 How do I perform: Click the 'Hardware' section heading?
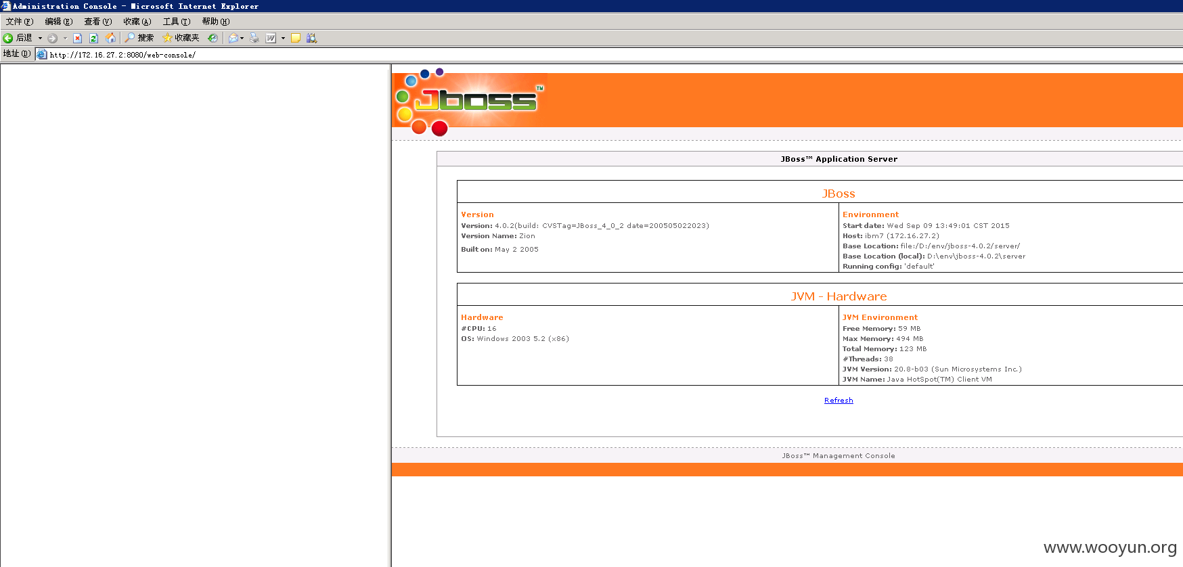[482, 317]
